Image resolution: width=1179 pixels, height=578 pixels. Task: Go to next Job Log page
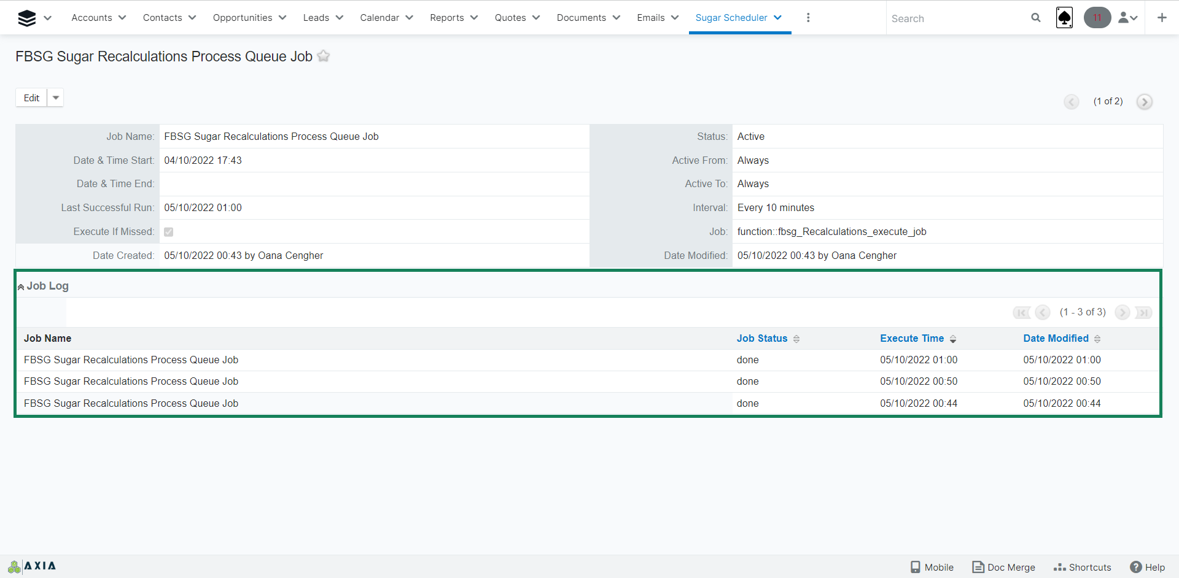click(x=1123, y=313)
